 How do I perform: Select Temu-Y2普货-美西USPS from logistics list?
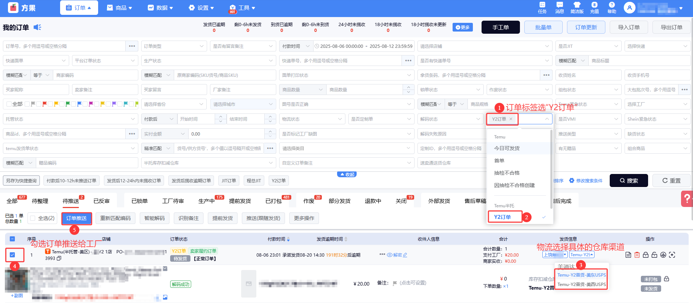point(581,285)
